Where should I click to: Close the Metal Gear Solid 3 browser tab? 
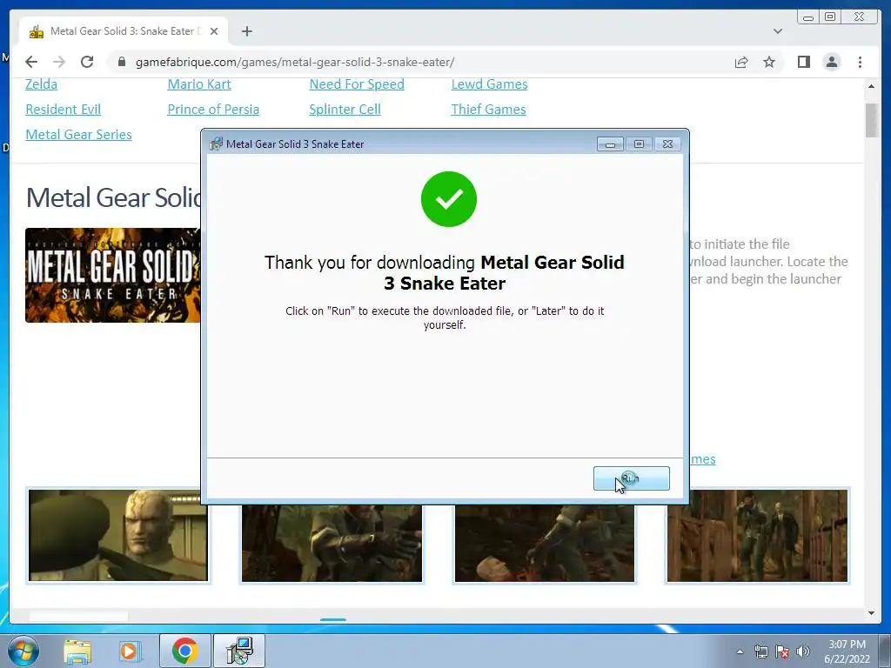[x=214, y=31]
